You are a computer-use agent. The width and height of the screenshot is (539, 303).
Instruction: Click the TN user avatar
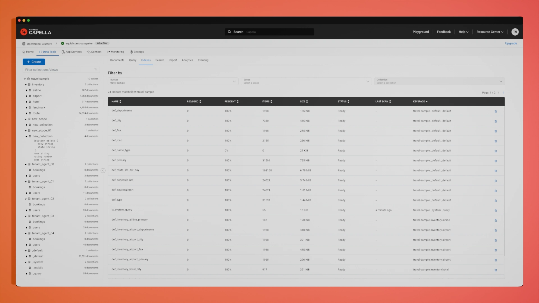(x=515, y=32)
